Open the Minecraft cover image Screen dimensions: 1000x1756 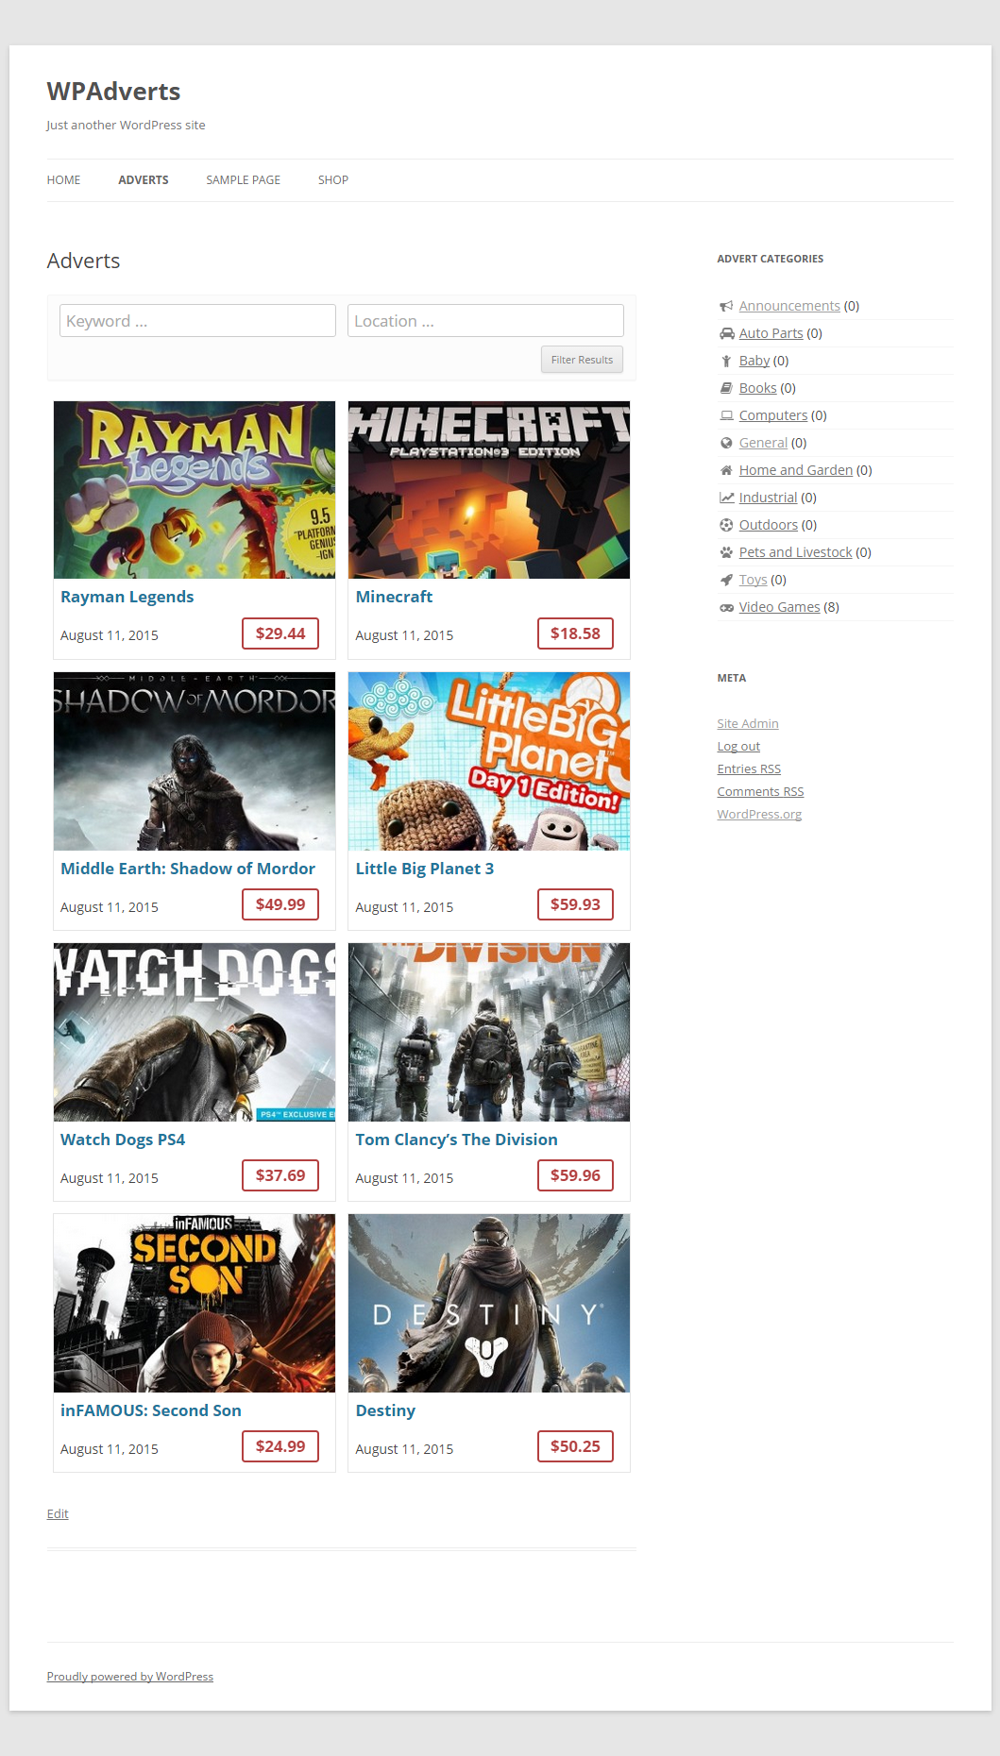(489, 490)
